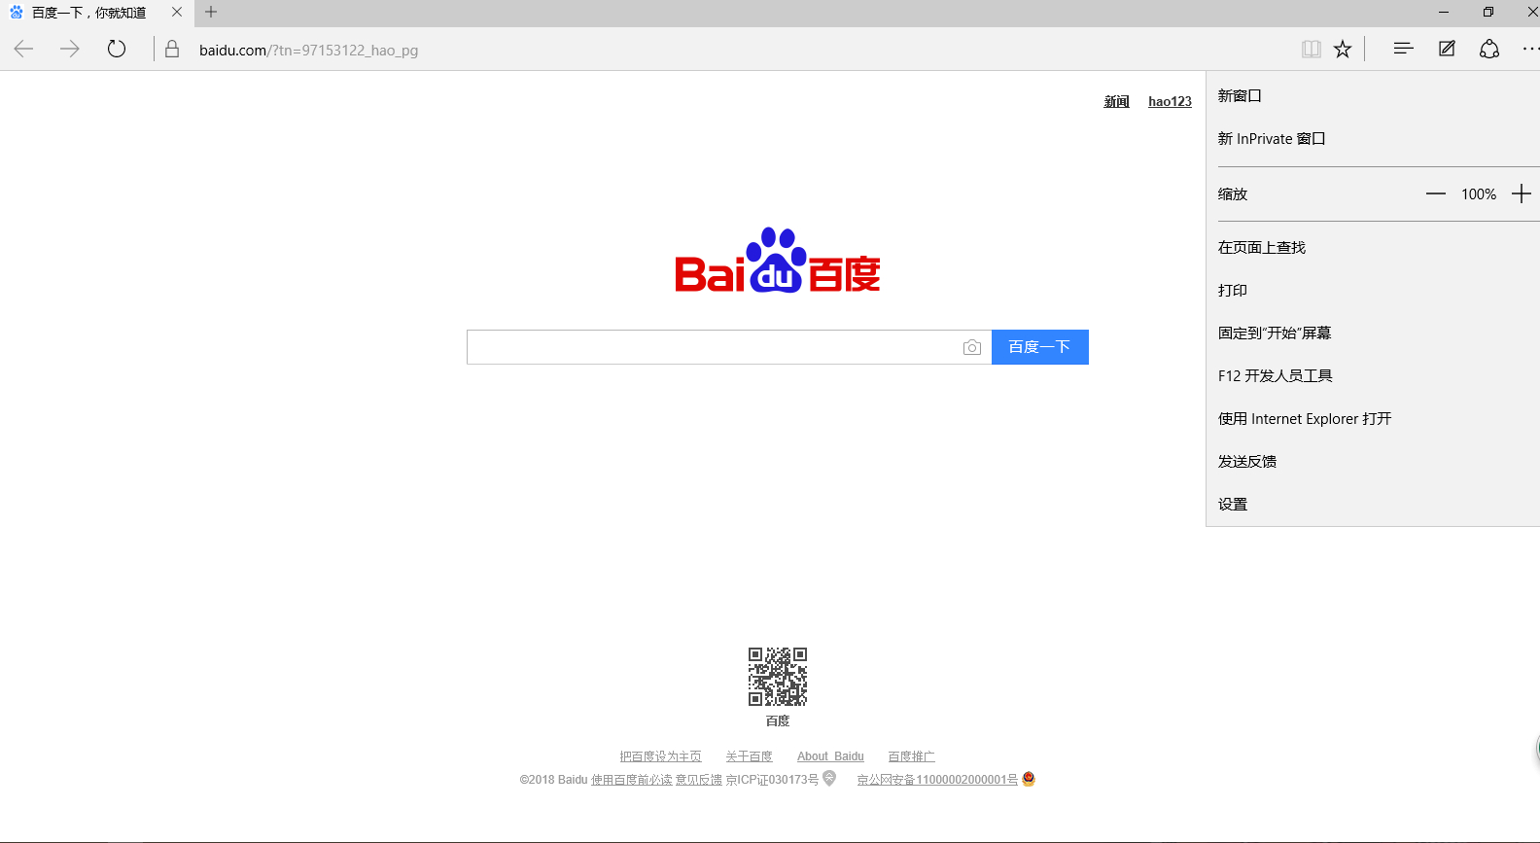Image resolution: width=1540 pixels, height=843 pixels.
Task: Increase zoom with plus button
Action: pos(1522,193)
